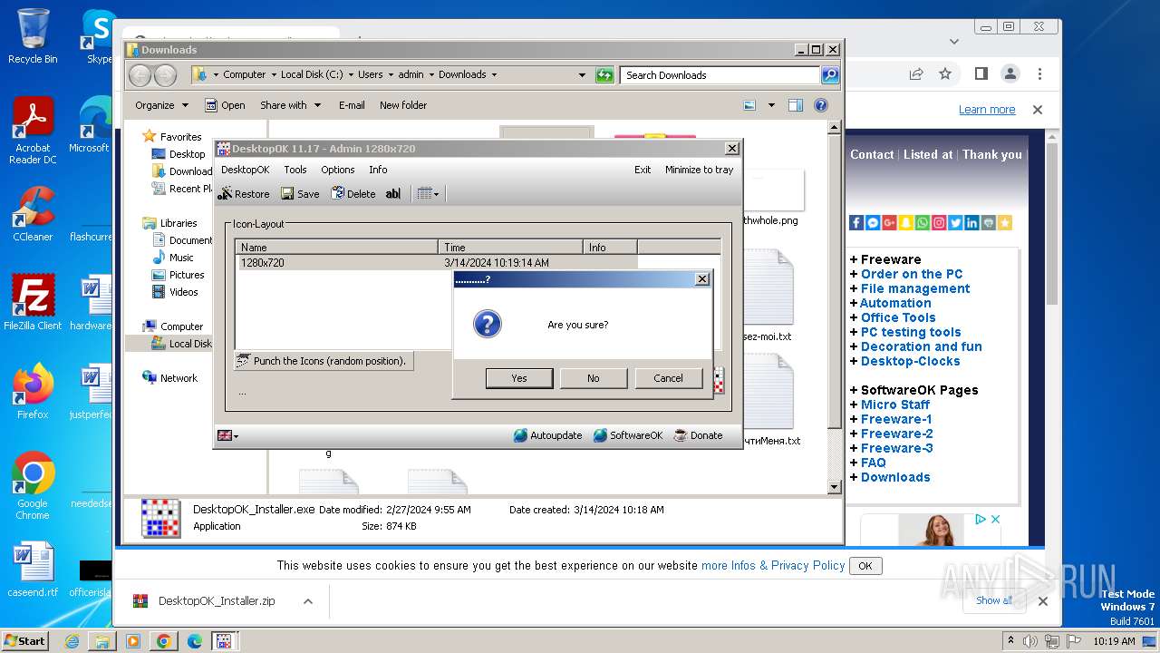Screen dimensions: 1160x653
Task: Click the abl rename icon in DesktopOK
Action: tap(392, 193)
